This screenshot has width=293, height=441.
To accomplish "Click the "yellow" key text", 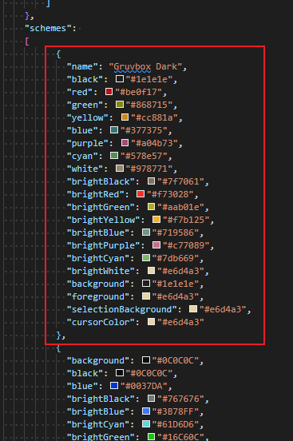I will pyautogui.click(x=88, y=118).
